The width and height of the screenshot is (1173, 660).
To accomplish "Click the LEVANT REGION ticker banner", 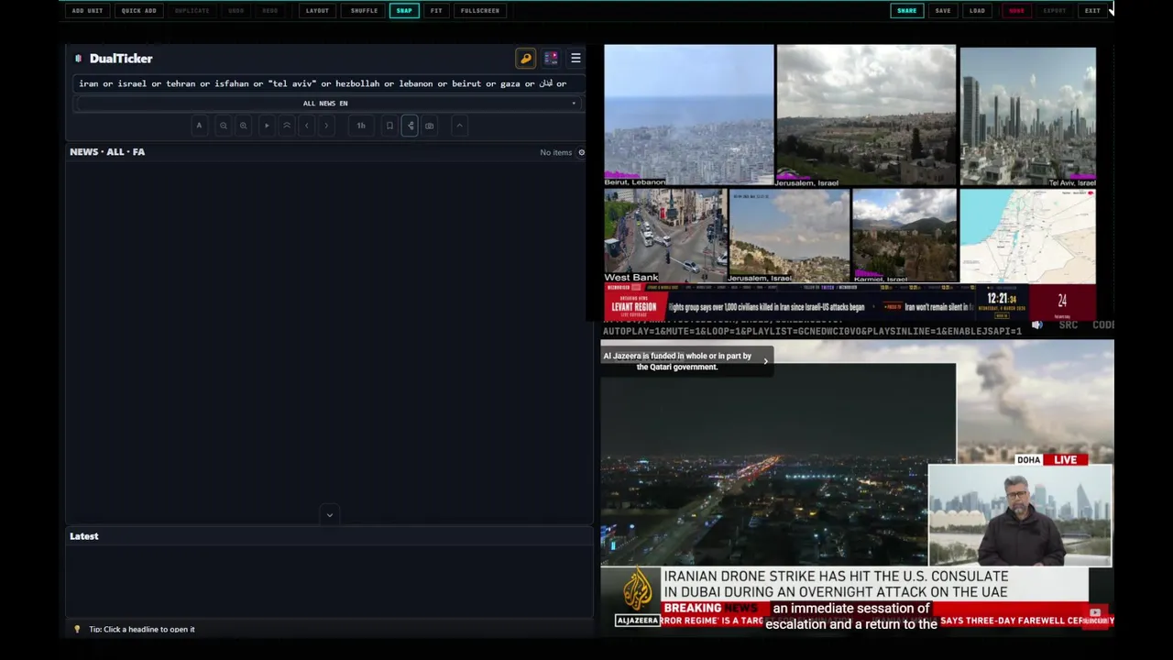I will click(634, 307).
